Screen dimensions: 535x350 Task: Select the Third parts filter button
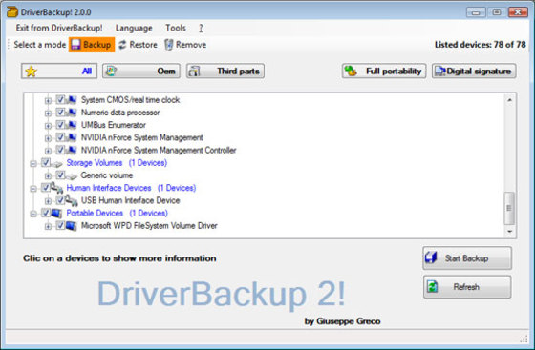point(225,72)
